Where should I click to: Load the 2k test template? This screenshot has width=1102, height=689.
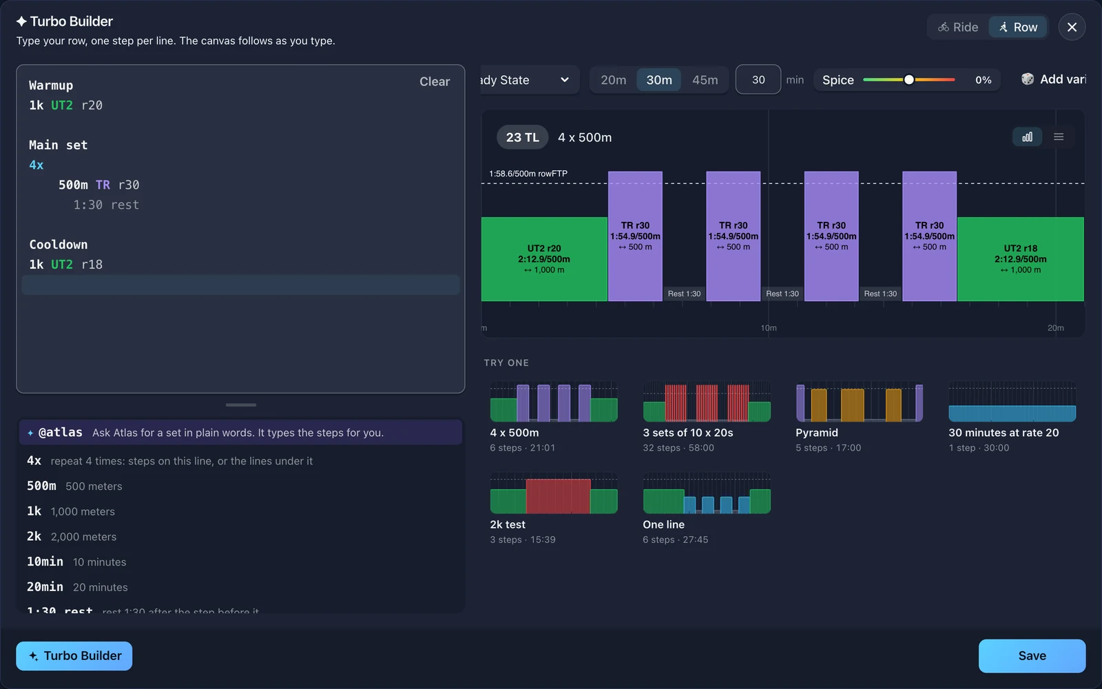pyautogui.click(x=554, y=509)
